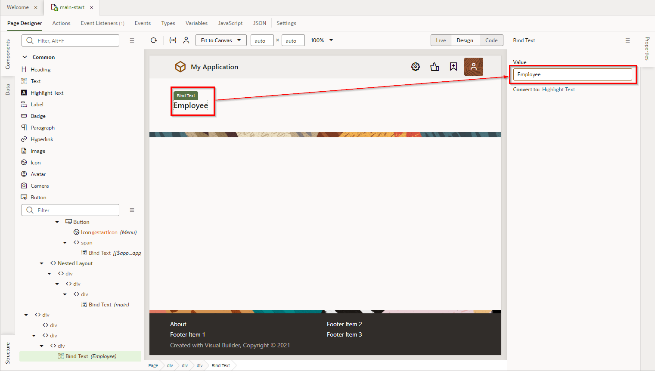This screenshot has height=371, width=655.
Task: Collapse the Nested Layout tree node
Action: coord(42,263)
